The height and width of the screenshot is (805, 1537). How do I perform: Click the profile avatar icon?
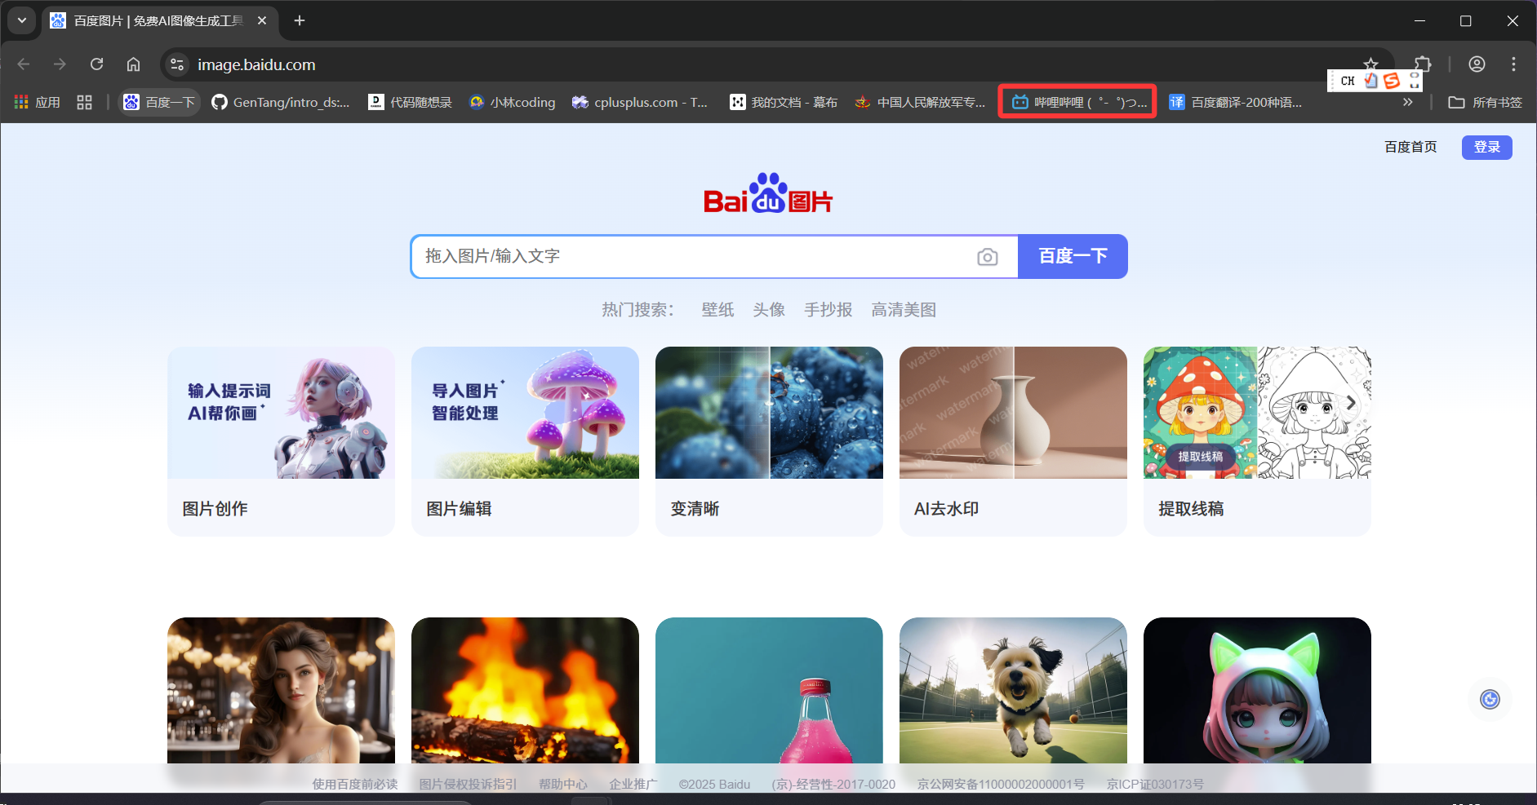click(1477, 64)
